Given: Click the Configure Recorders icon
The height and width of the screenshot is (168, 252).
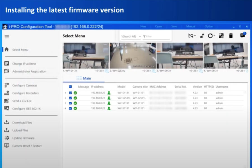Looking at the screenshot, I should [x=7, y=93].
